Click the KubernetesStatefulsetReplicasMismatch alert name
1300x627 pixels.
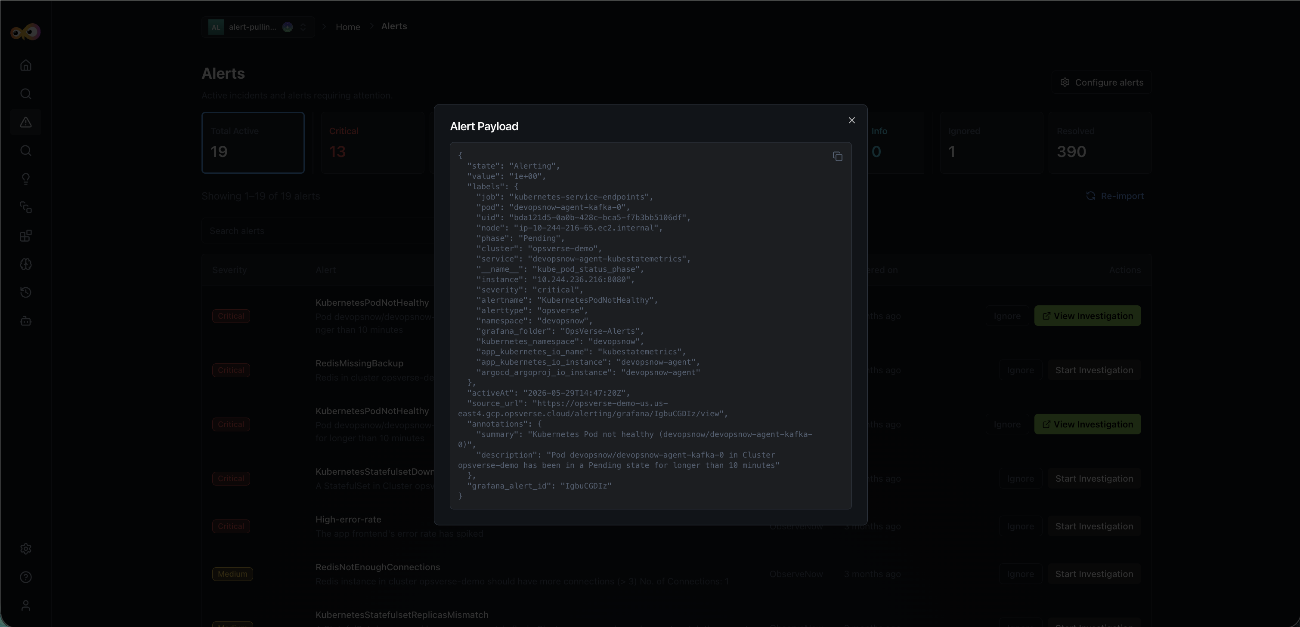pos(402,615)
